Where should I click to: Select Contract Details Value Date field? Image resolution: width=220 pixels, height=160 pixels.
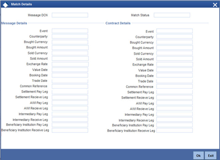coord(174,70)
